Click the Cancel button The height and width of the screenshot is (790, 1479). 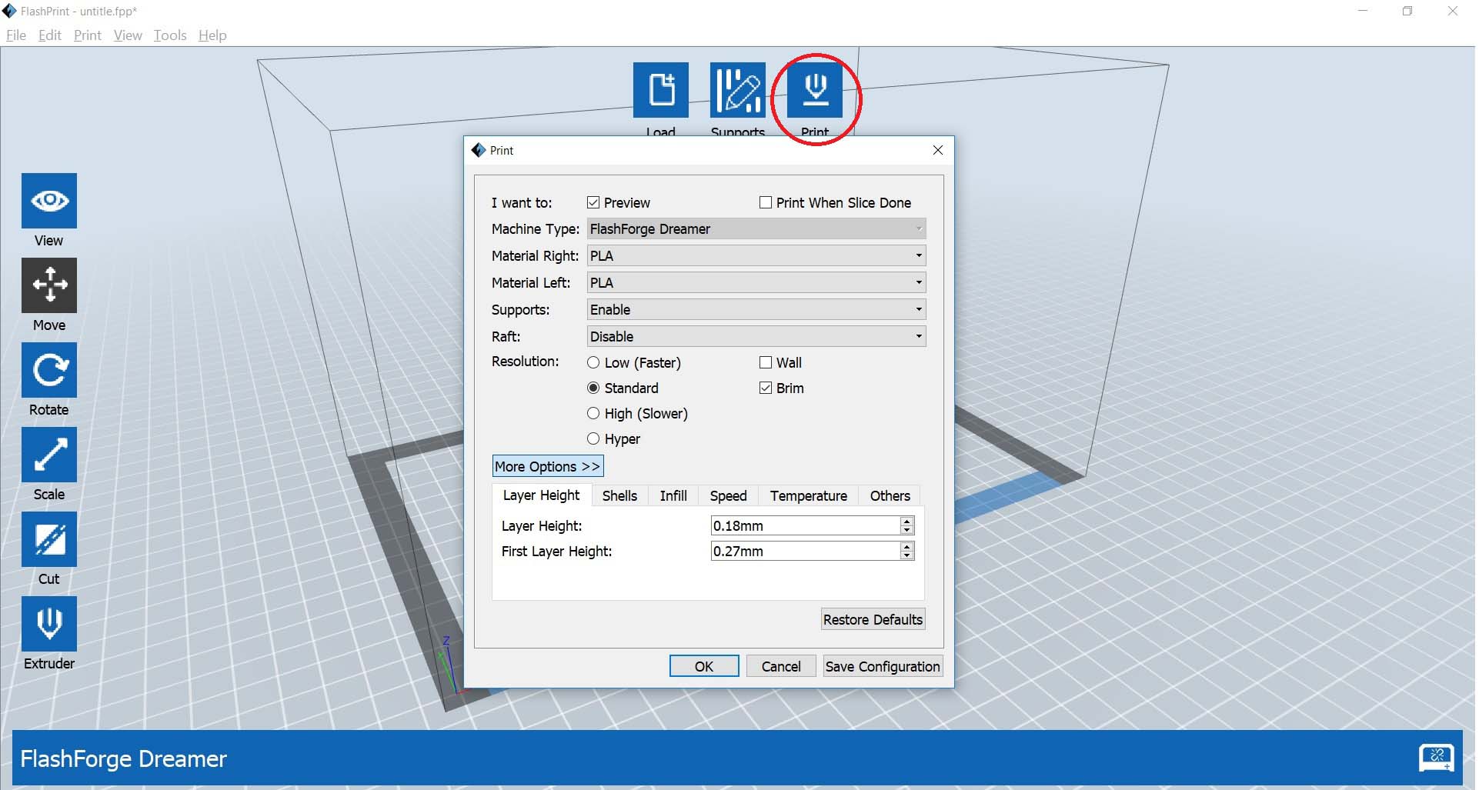tap(781, 666)
